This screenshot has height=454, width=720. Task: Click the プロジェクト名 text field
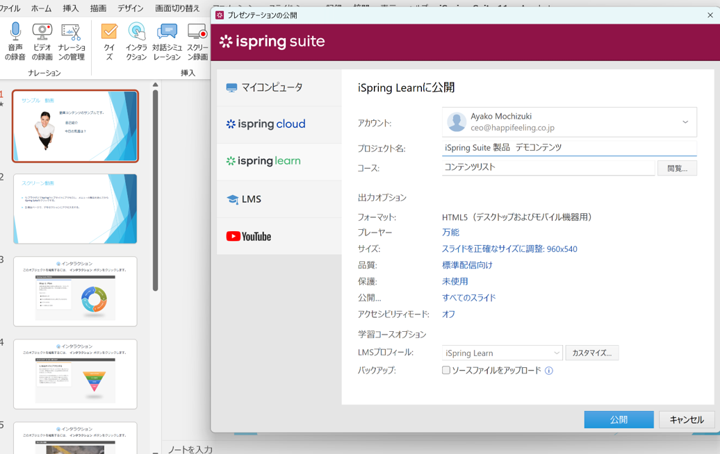pyautogui.click(x=568, y=148)
